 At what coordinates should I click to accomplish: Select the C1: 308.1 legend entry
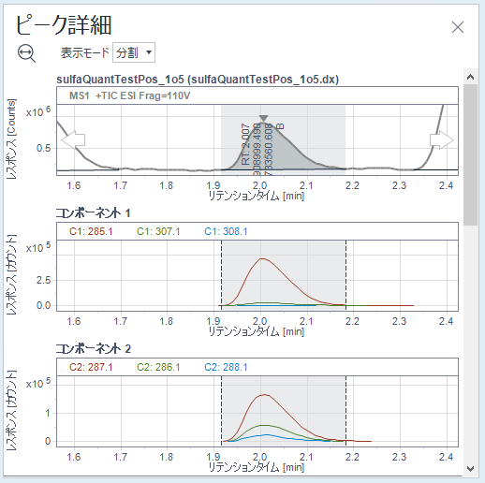pos(226,231)
